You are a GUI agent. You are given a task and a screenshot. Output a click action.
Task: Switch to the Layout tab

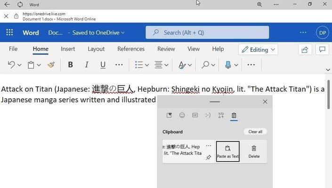click(x=96, y=49)
